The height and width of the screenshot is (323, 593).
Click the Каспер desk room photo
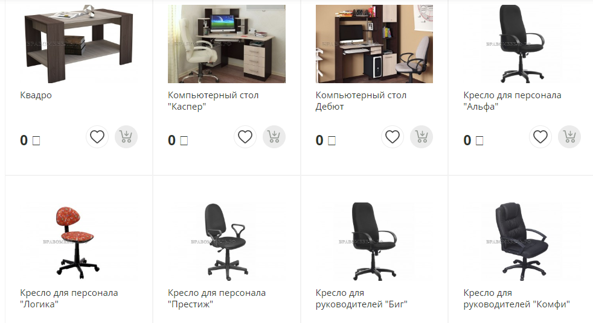(x=226, y=44)
